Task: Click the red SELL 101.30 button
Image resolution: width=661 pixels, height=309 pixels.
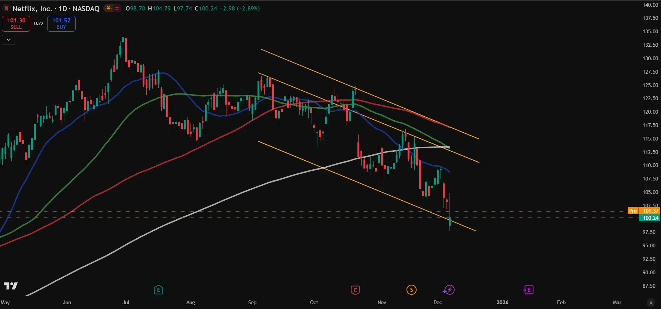Action: coord(16,24)
